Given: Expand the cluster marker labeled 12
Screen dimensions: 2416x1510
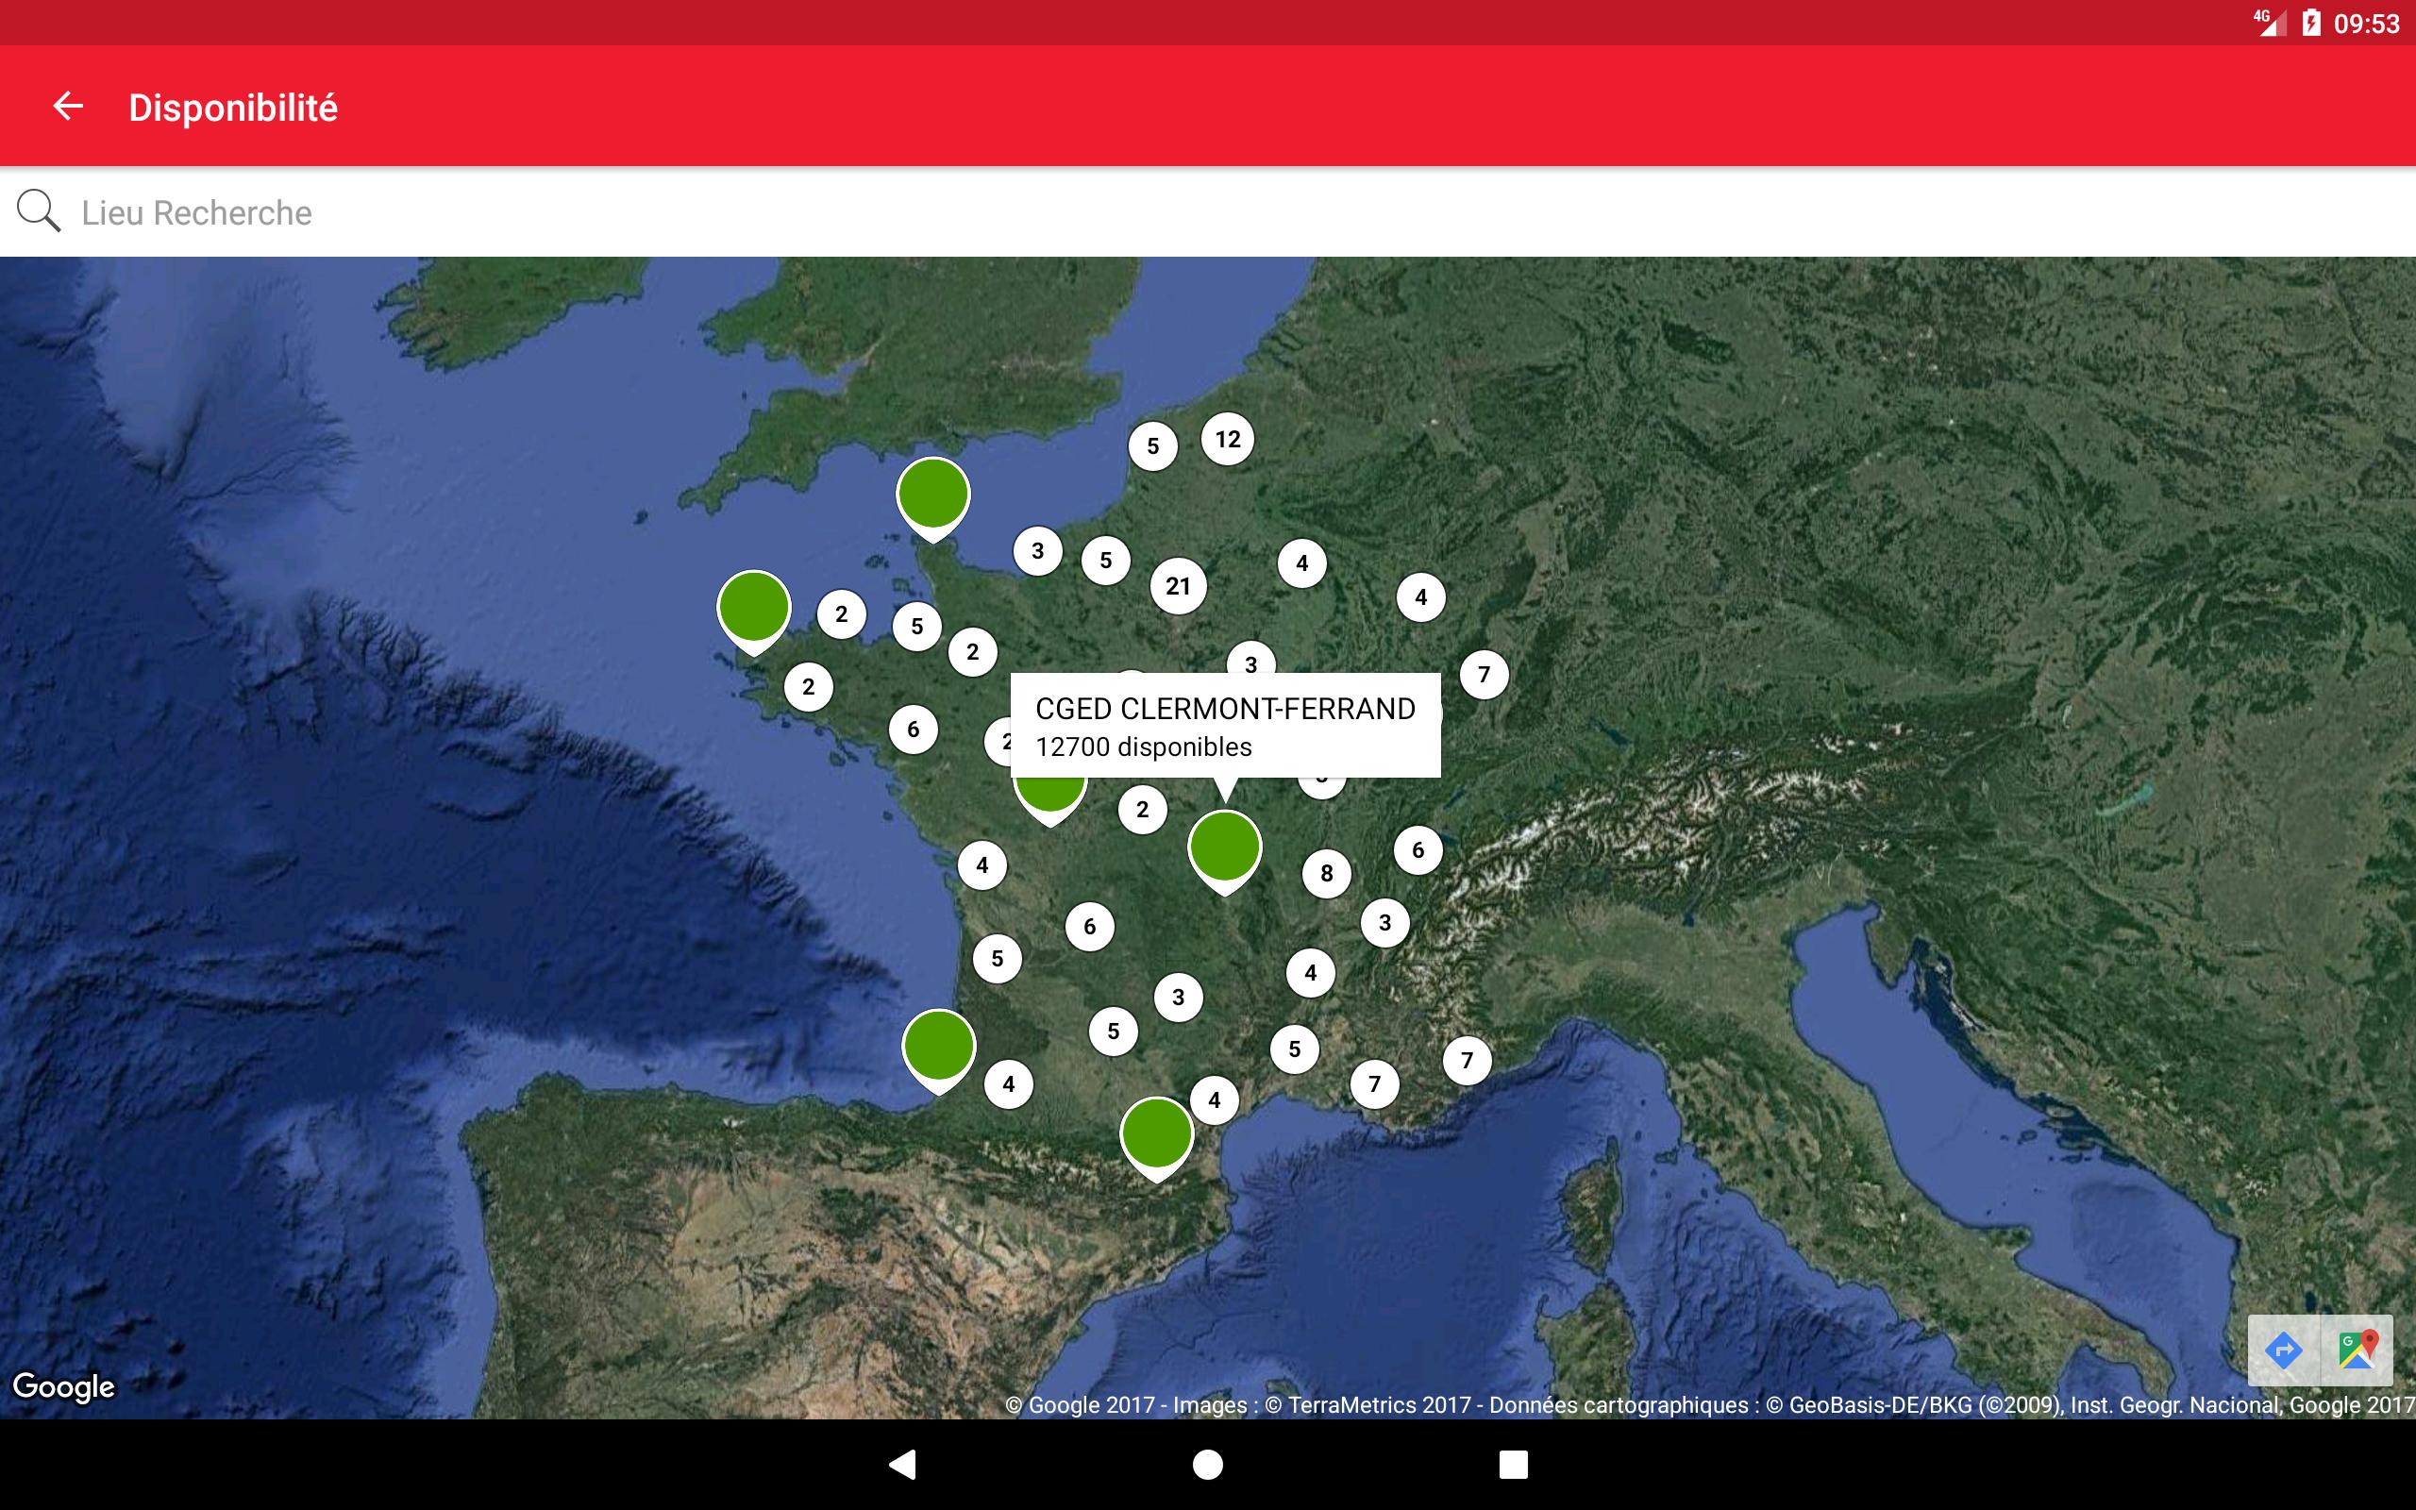Looking at the screenshot, I should (x=1228, y=439).
